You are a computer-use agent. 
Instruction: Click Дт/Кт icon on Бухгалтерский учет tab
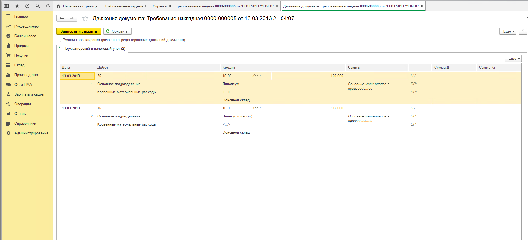(x=61, y=48)
